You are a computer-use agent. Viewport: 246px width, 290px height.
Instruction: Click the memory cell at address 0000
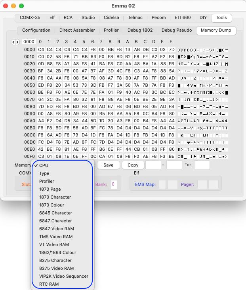coord(41,49)
